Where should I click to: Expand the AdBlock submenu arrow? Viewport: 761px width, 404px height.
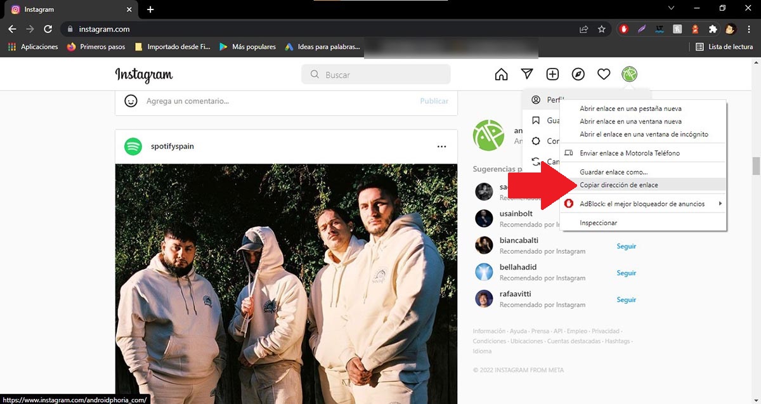pos(720,204)
